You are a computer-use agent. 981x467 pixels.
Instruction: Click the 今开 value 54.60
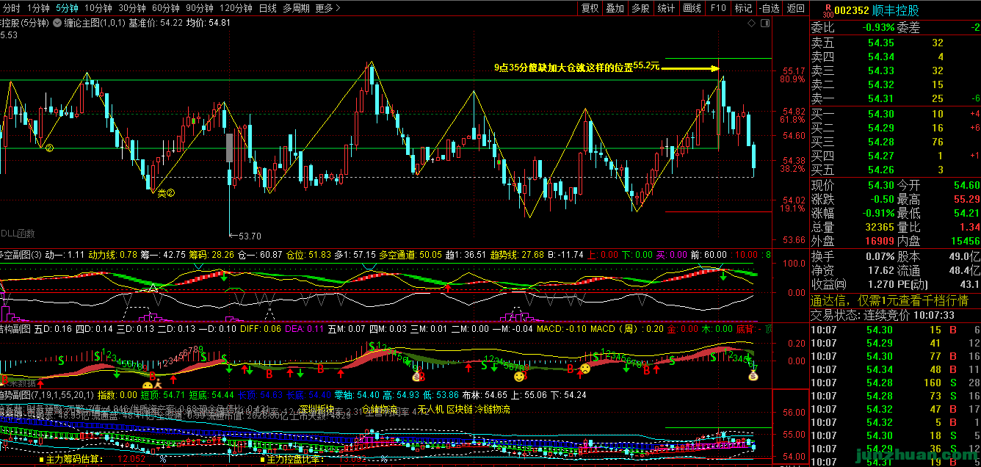coord(966,186)
